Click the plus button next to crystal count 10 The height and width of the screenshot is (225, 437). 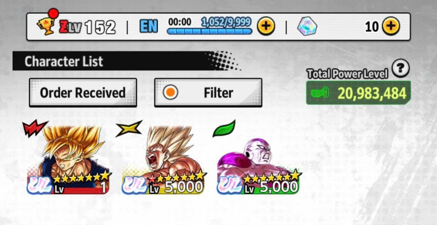[x=391, y=26]
